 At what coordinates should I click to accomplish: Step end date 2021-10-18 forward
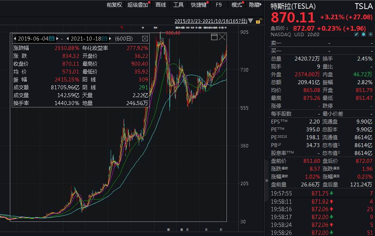(110, 39)
